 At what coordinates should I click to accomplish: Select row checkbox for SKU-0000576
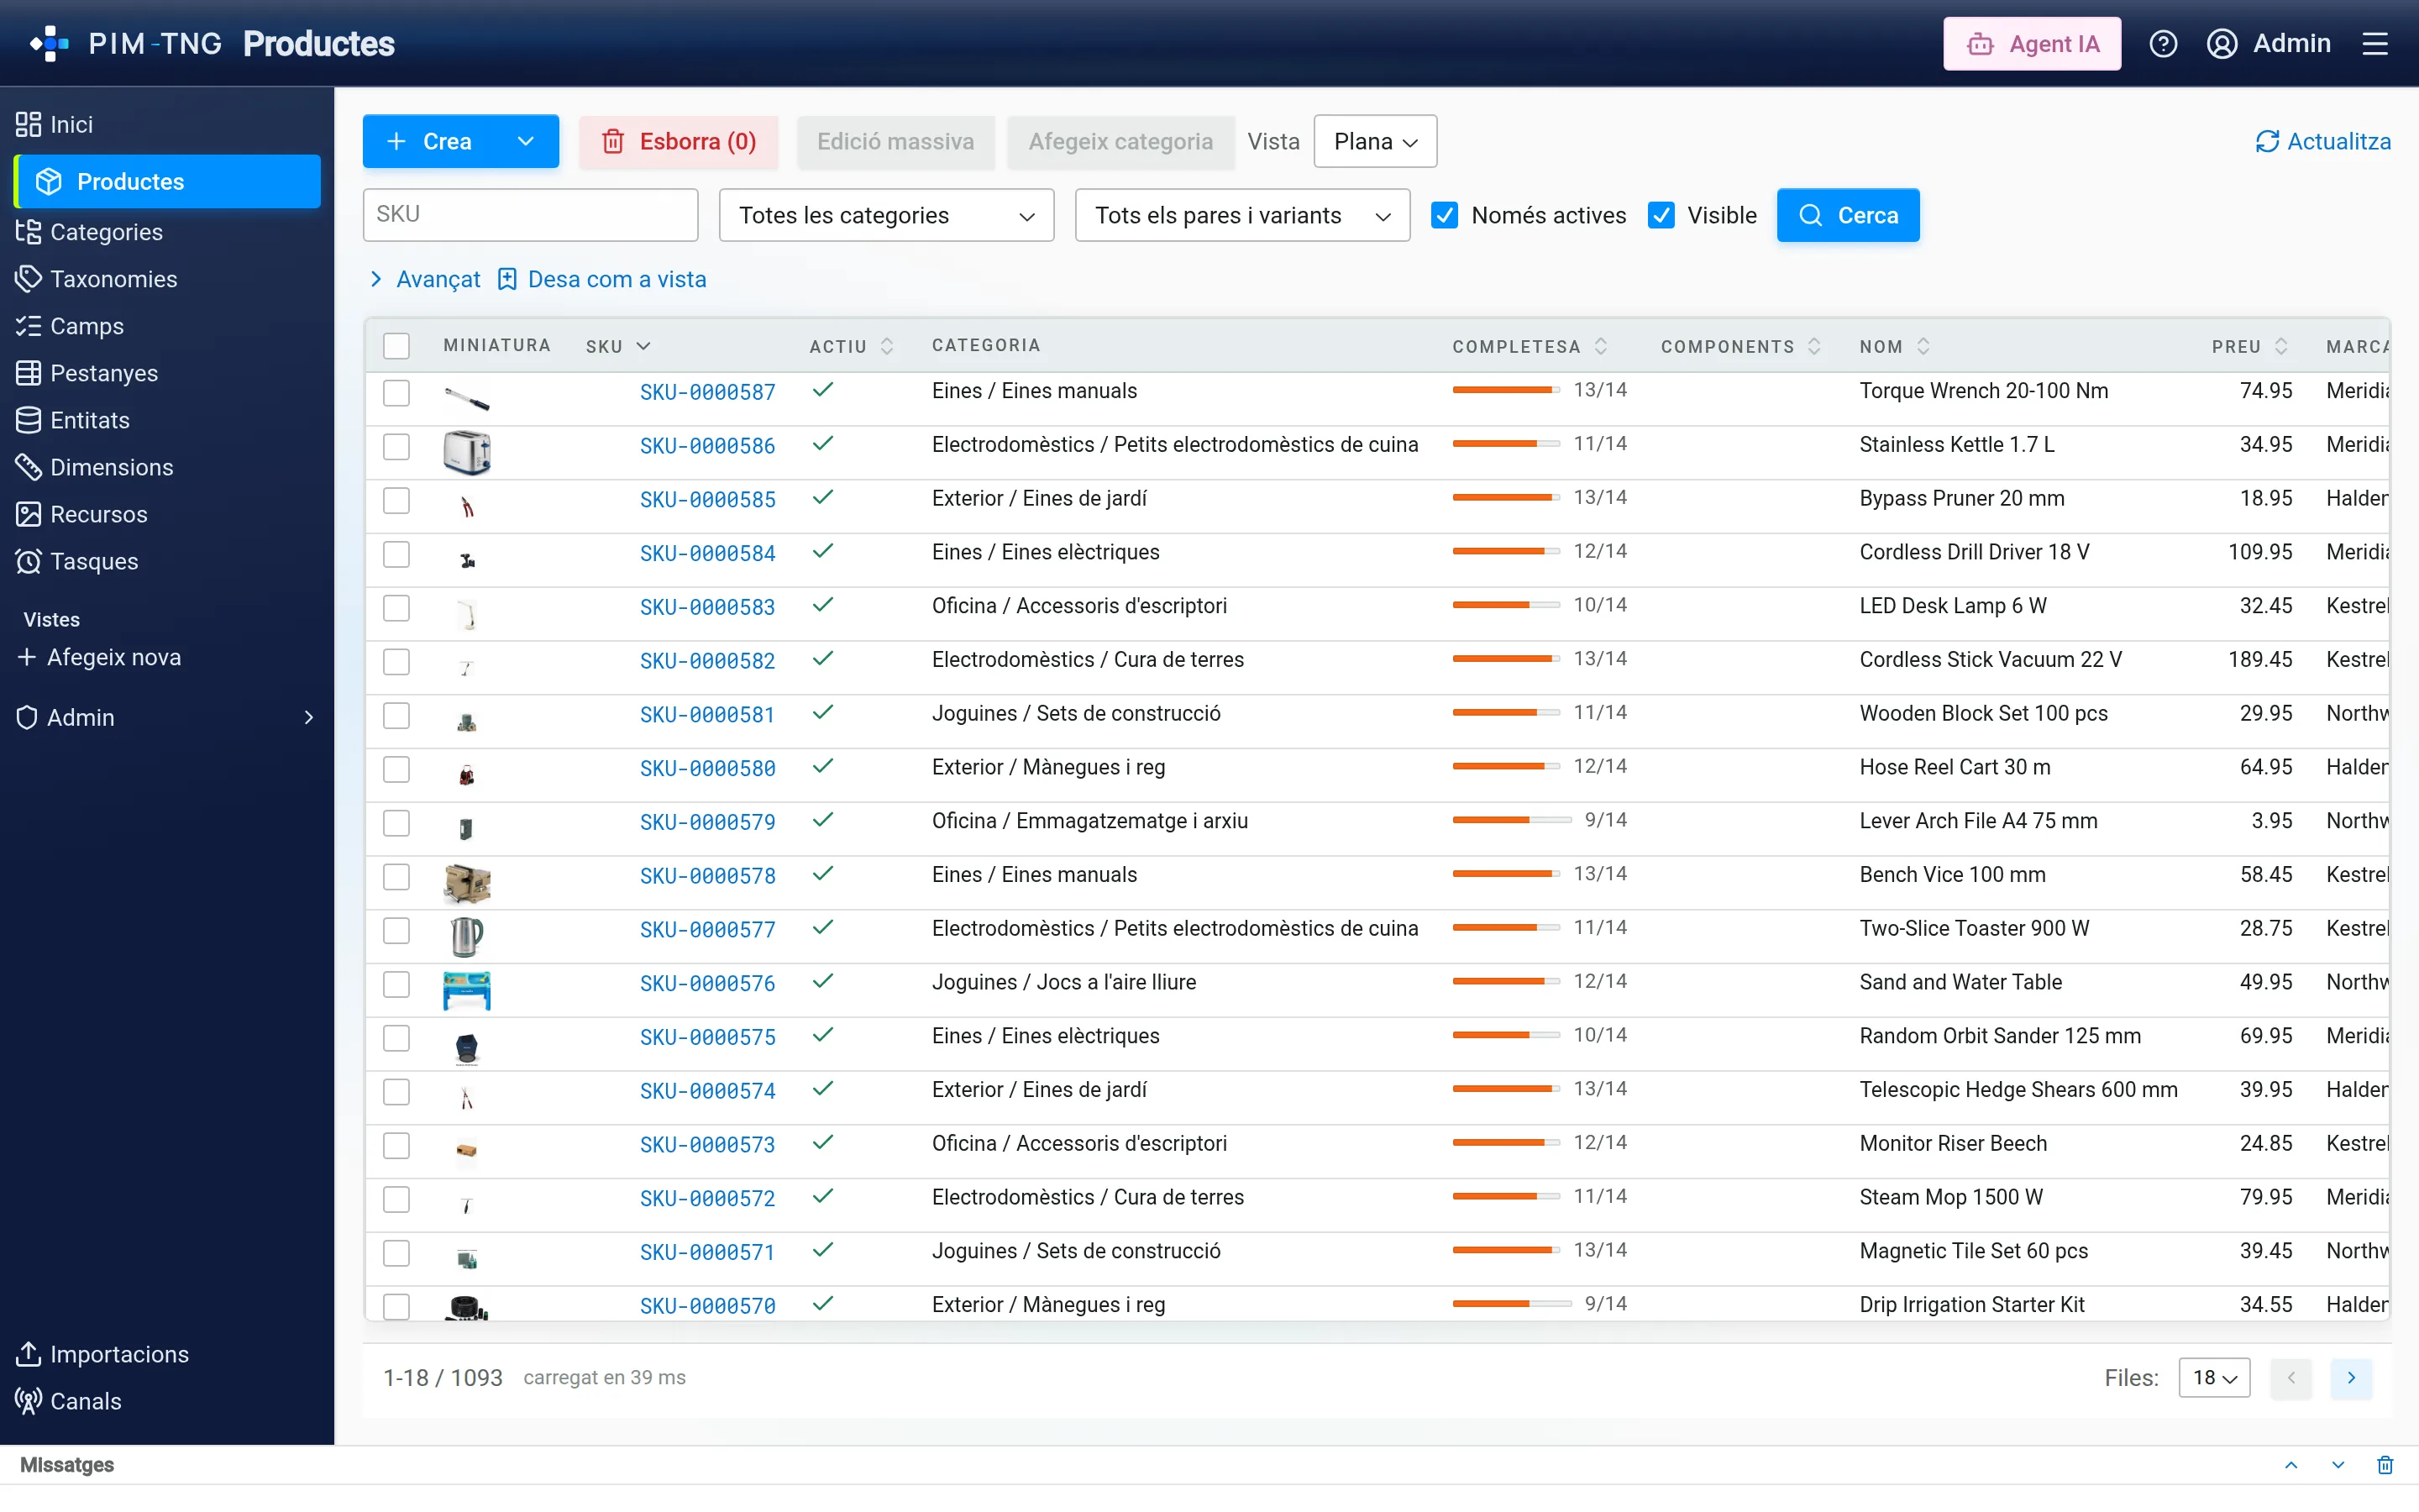[x=396, y=984]
